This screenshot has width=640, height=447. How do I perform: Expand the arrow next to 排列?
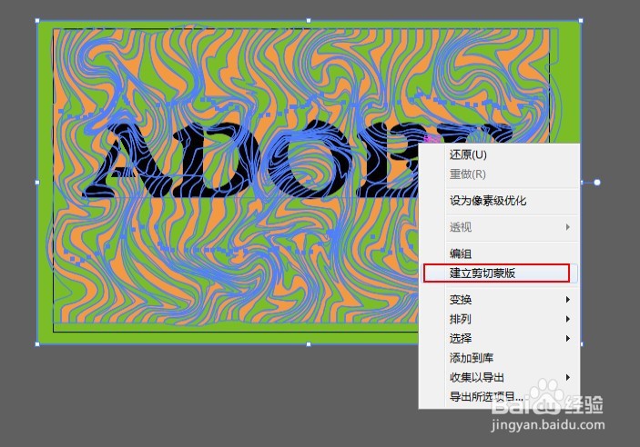(x=568, y=319)
